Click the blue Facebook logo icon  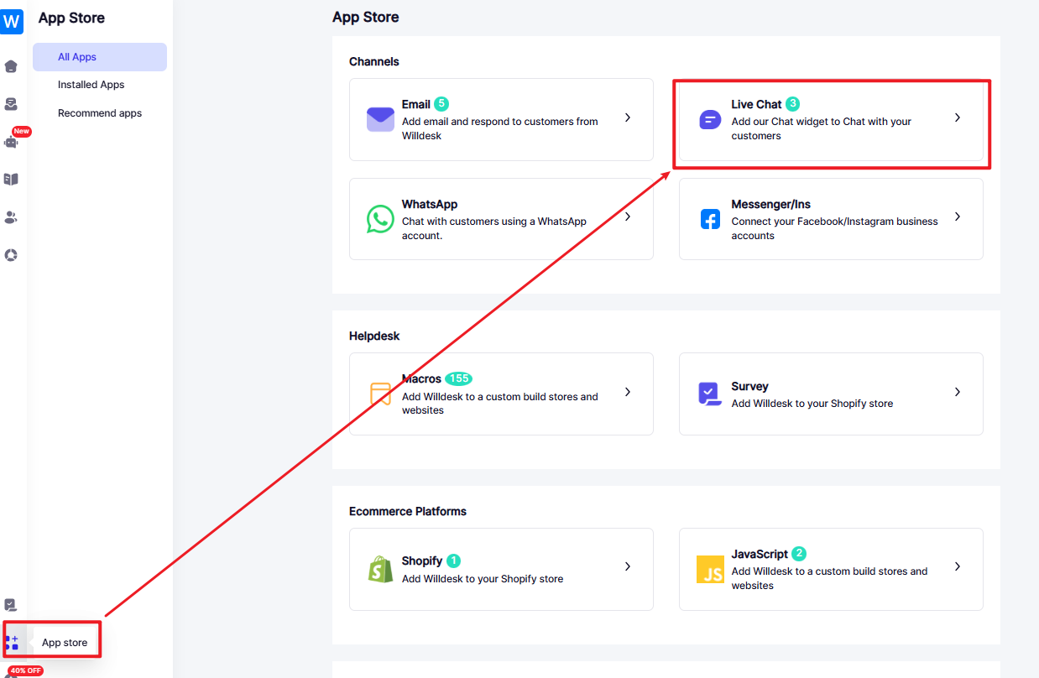(710, 219)
